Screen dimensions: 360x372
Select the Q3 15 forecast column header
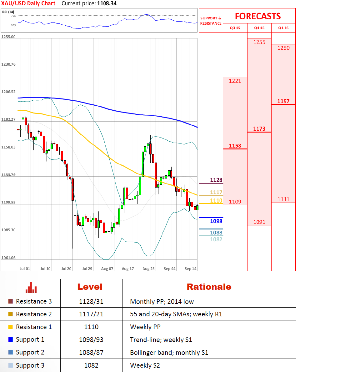[235, 28]
